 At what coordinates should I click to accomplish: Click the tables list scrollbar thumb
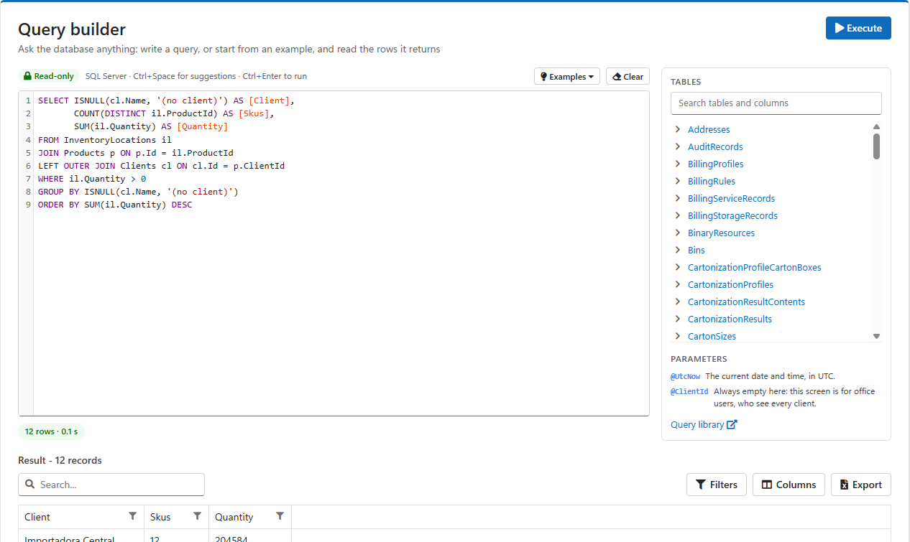click(x=876, y=146)
